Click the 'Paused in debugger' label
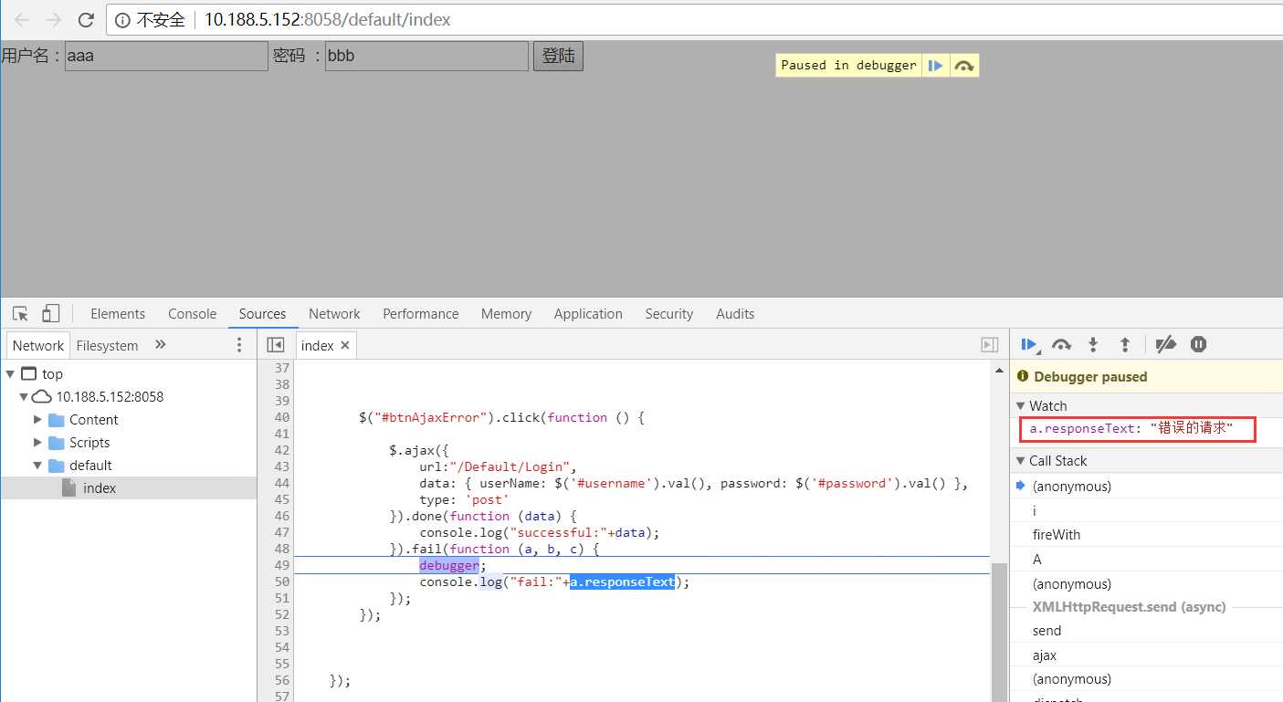 point(848,66)
